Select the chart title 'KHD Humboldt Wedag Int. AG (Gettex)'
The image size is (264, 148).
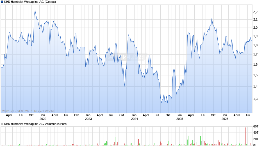tap(30, 2)
